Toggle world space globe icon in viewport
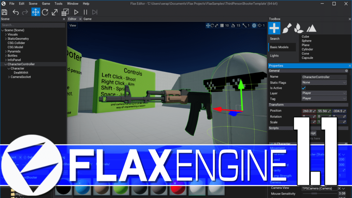The image size is (352, 198). (254, 25)
